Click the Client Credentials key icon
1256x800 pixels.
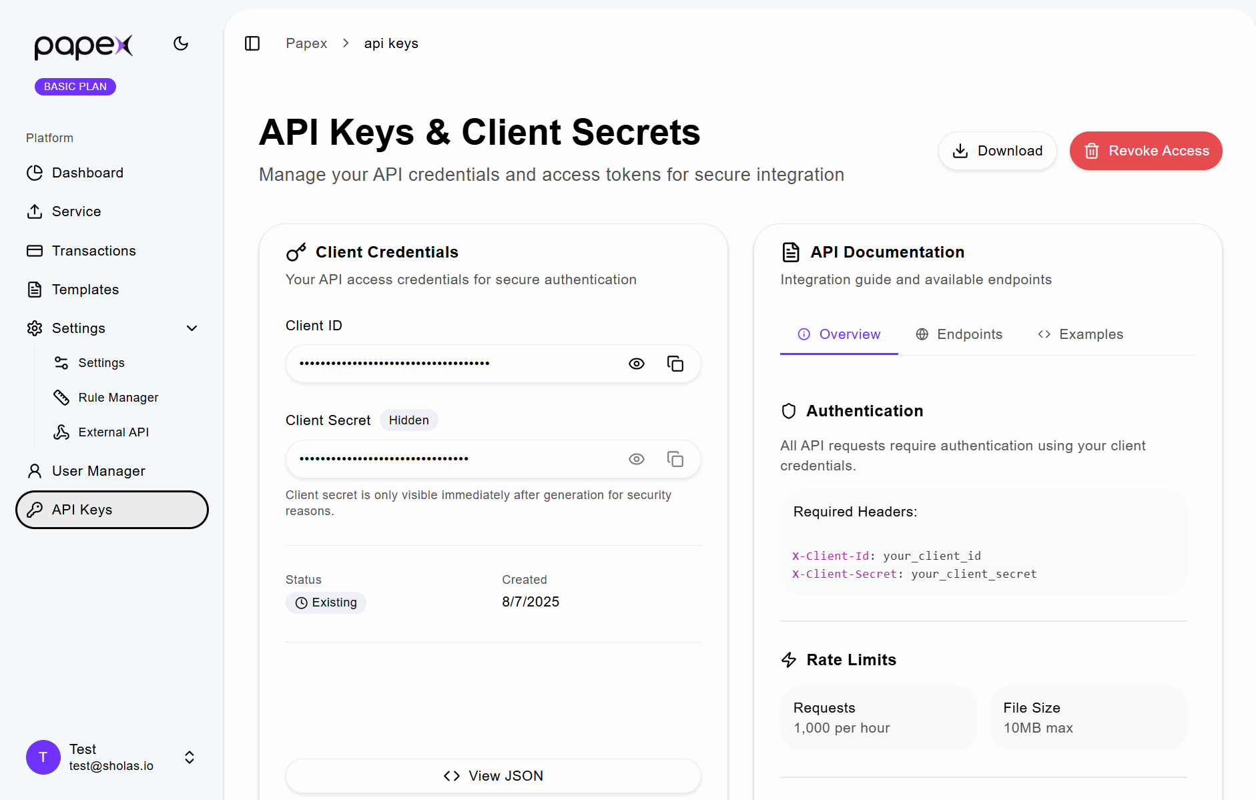click(296, 252)
